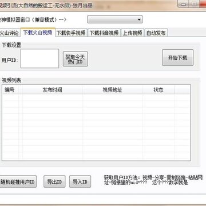
Task: Open the emulator window dropdown
Action: pos(115,19)
